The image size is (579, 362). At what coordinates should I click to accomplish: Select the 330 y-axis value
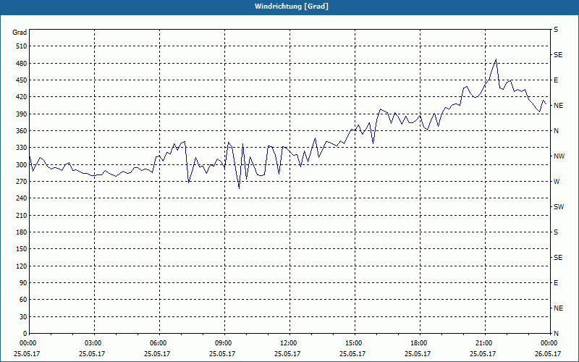[x=22, y=148]
